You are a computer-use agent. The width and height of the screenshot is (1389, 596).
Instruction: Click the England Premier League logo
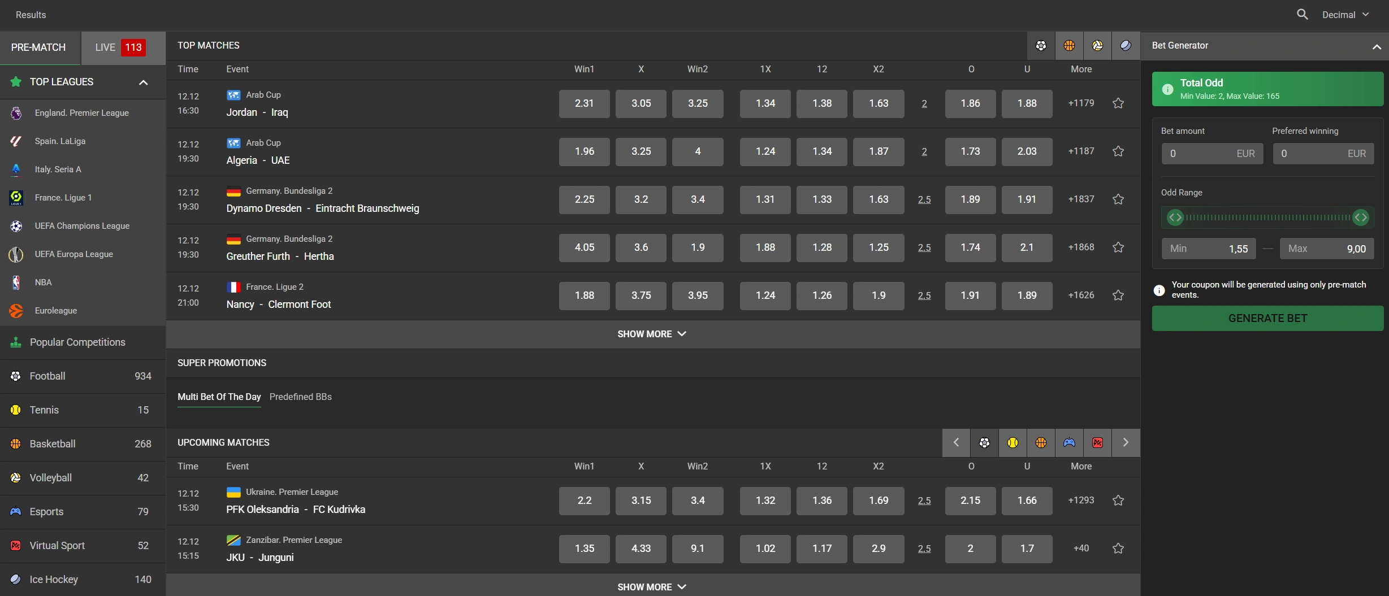coord(16,113)
